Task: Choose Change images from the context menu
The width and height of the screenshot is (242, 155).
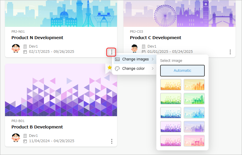Action: click(x=135, y=59)
